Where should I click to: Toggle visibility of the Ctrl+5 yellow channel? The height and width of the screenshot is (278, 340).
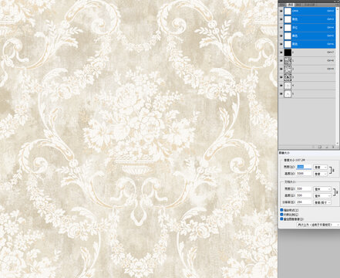(281, 36)
